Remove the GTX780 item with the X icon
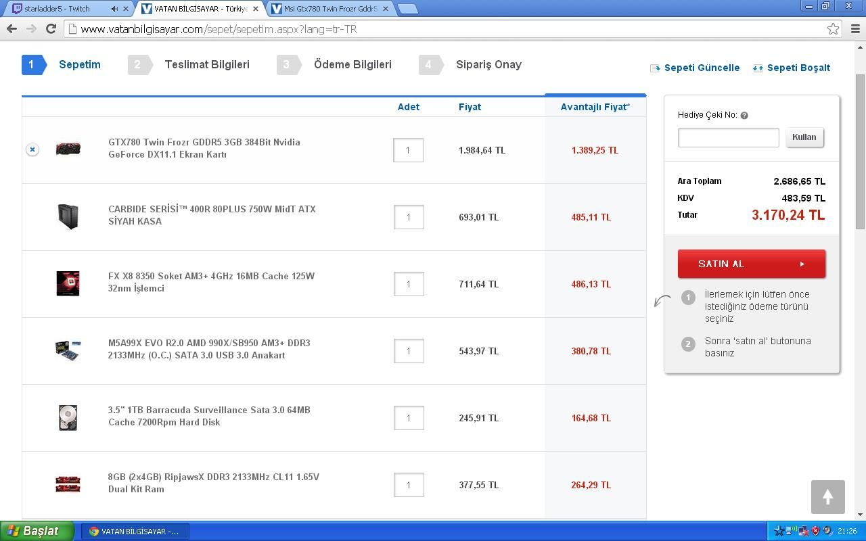This screenshot has width=866, height=541. (x=32, y=149)
